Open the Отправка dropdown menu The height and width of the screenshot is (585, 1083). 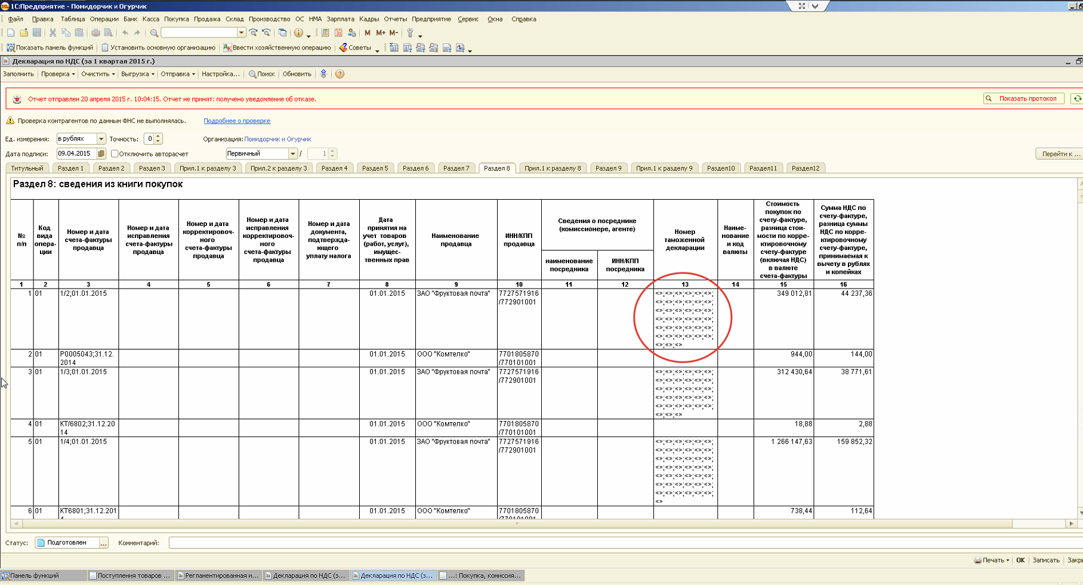[x=178, y=74]
